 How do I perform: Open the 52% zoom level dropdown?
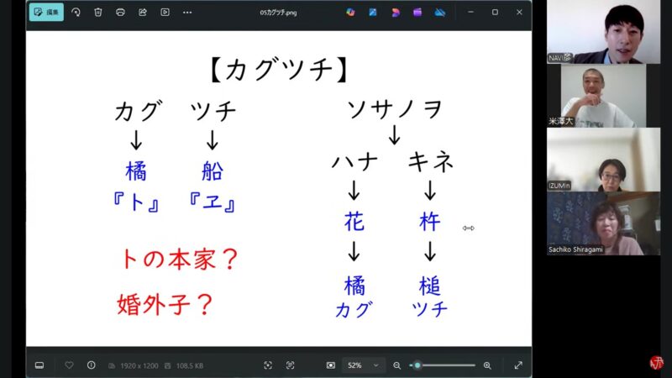pyautogui.click(x=364, y=365)
